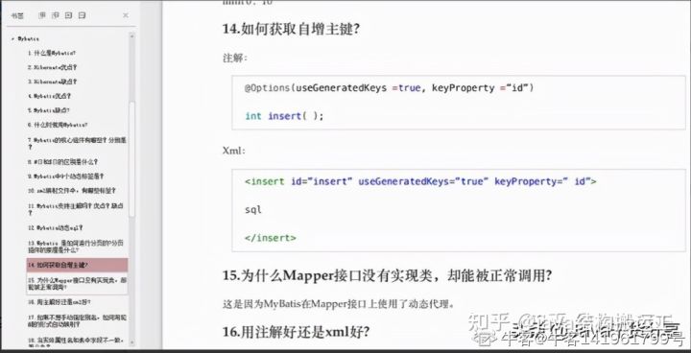Open bookmark 17 about 手动指定别名

click(x=77, y=320)
